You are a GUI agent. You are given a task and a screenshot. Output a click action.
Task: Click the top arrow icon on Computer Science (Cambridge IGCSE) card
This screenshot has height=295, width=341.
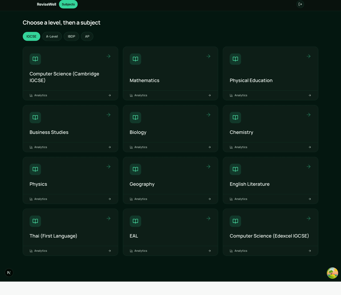tap(108, 56)
